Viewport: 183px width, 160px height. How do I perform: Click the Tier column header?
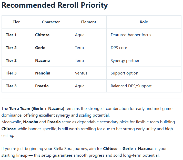tap(16, 22)
